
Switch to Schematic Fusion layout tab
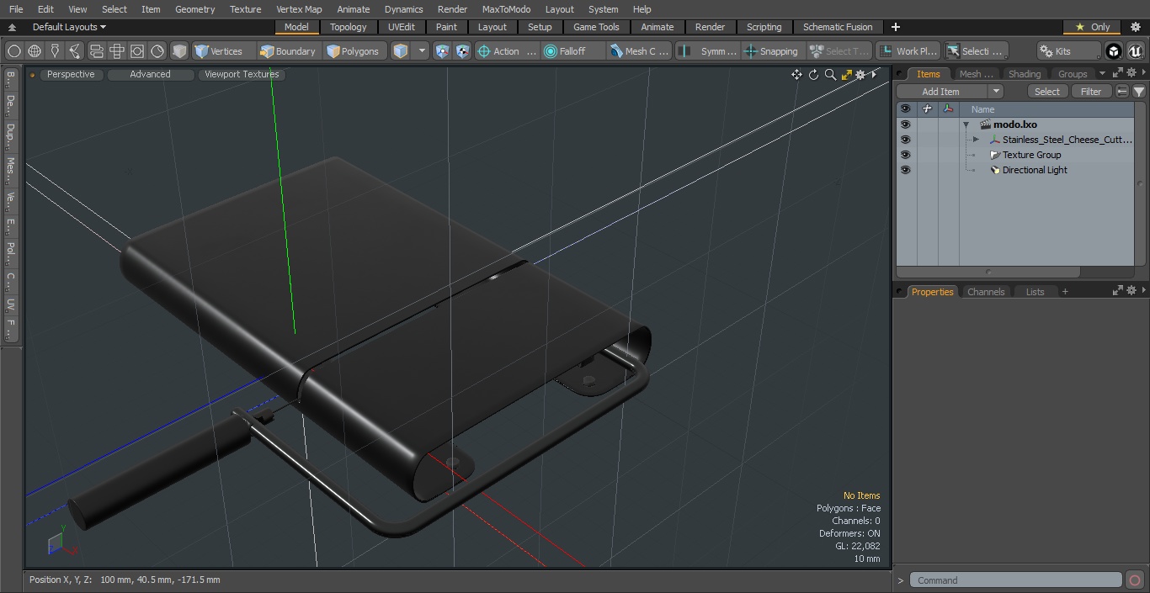click(x=838, y=27)
